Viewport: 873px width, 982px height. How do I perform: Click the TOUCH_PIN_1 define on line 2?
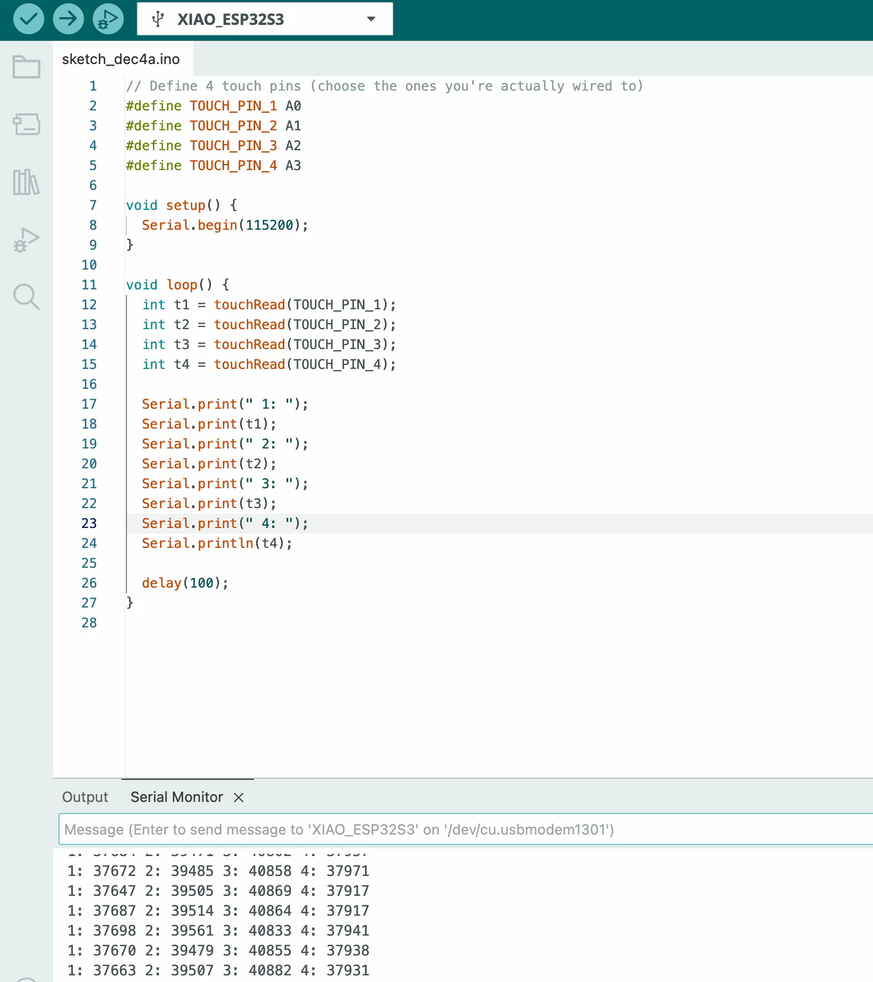coord(233,106)
